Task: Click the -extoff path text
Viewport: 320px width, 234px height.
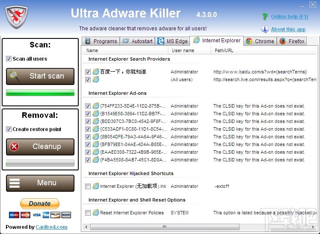Action: tap(222, 186)
